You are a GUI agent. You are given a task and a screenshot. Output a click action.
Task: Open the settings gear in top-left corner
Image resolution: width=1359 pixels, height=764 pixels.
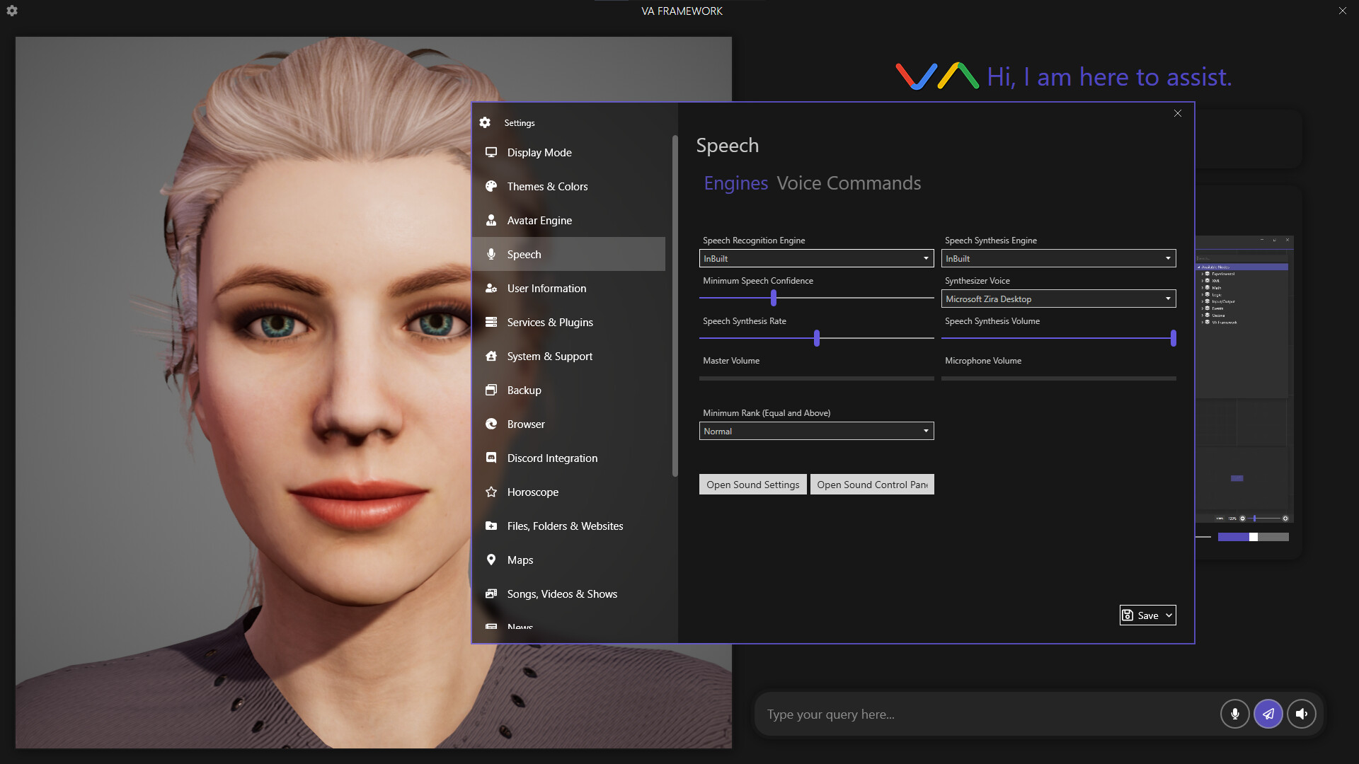coord(11,11)
